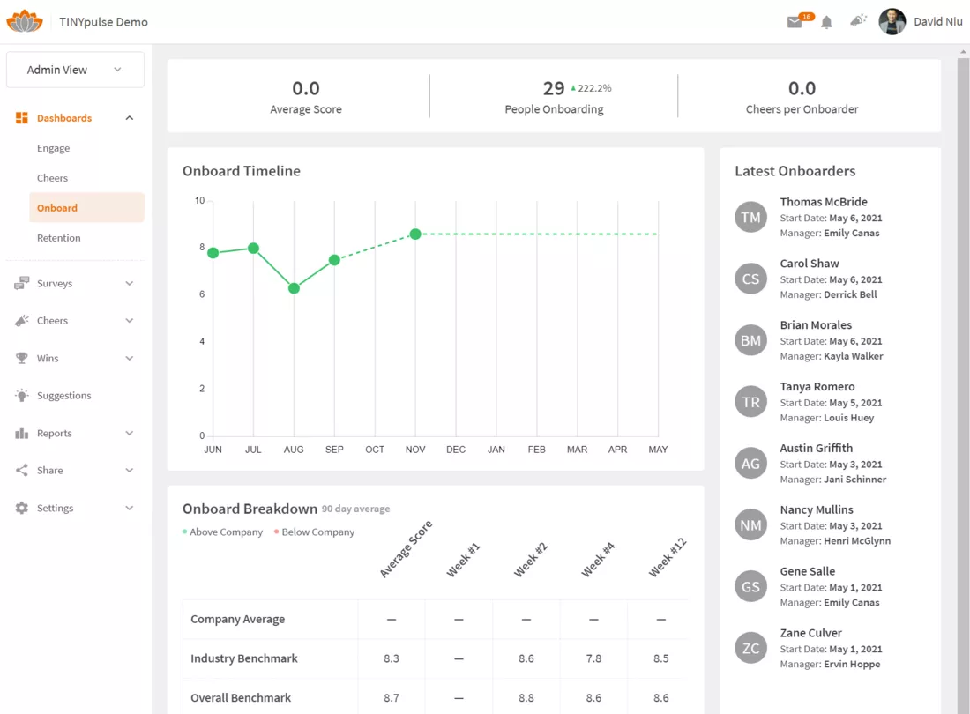Click the Share icon in sidebar
This screenshot has height=714, width=970.
tap(22, 471)
